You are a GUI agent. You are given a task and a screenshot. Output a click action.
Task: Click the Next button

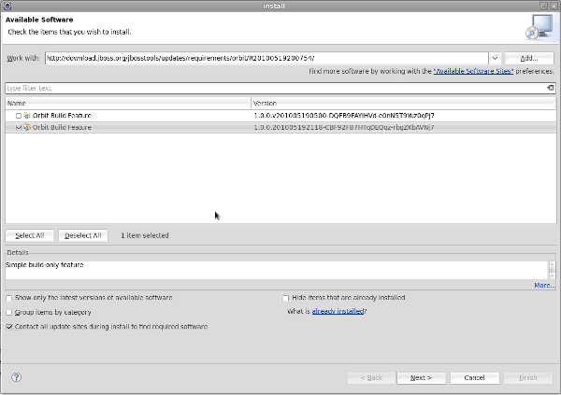420,377
